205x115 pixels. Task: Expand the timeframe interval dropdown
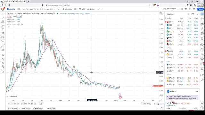[x=54, y=9]
